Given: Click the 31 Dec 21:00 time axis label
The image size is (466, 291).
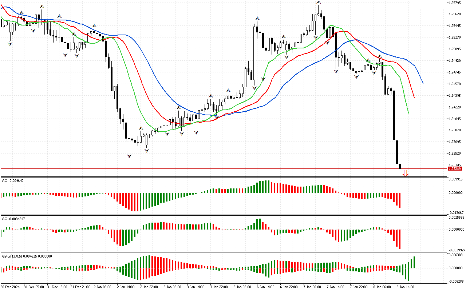Looking at the screenshot, I should click(x=81, y=287).
